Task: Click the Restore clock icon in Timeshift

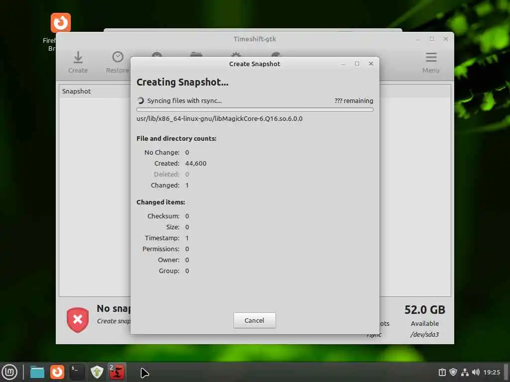Action: pos(118,62)
